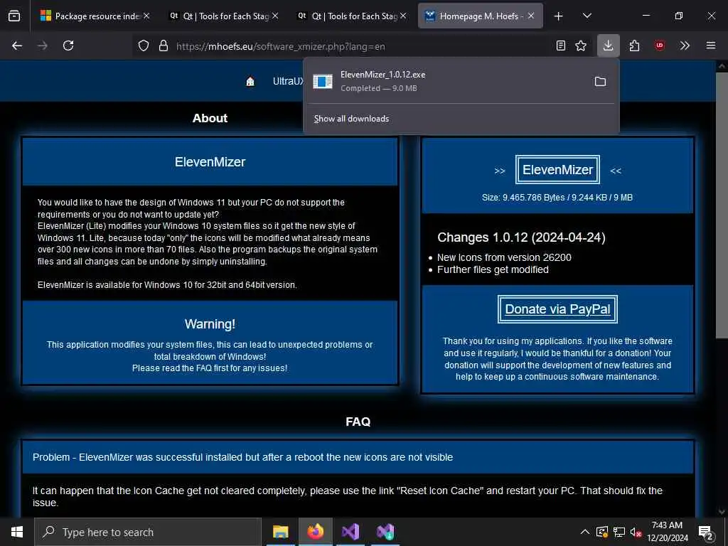Viewport: 728px width, 546px height.
Task: Show ElevenMizer download in folder
Action: (x=600, y=82)
